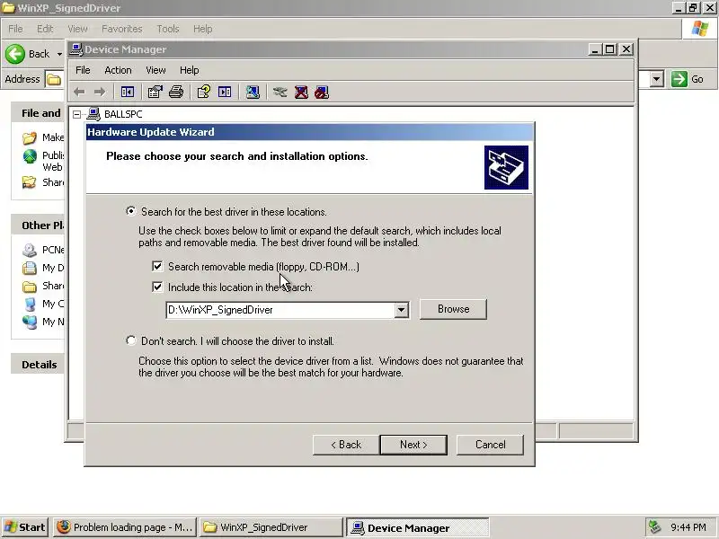The width and height of the screenshot is (719, 539).
Task: Select 'Search for the best driver' radio button
Action: pyautogui.click(x=131, y=211)
